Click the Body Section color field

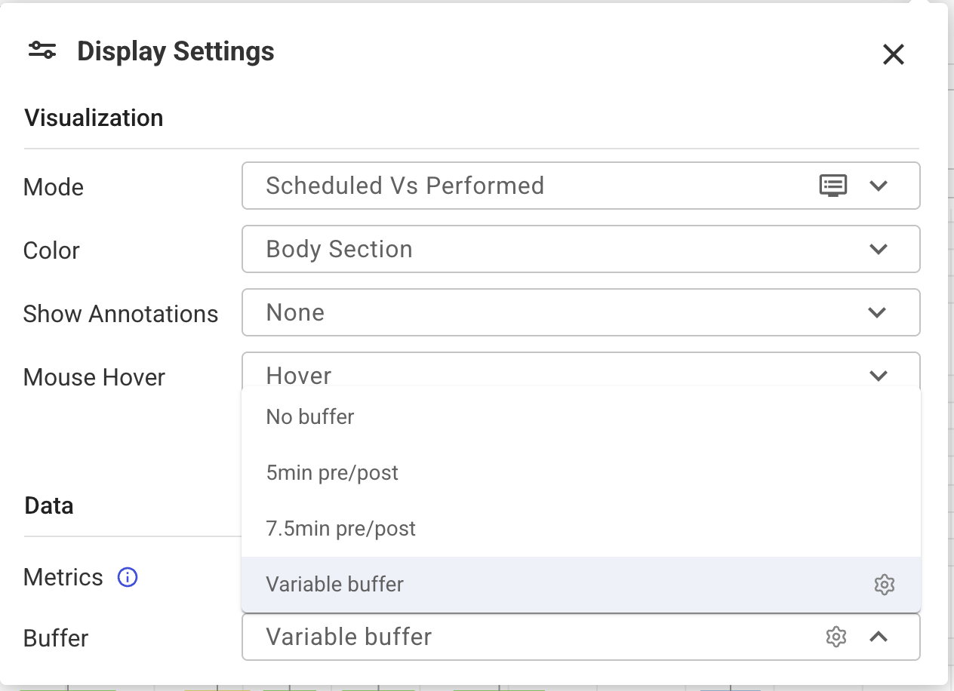581,249
